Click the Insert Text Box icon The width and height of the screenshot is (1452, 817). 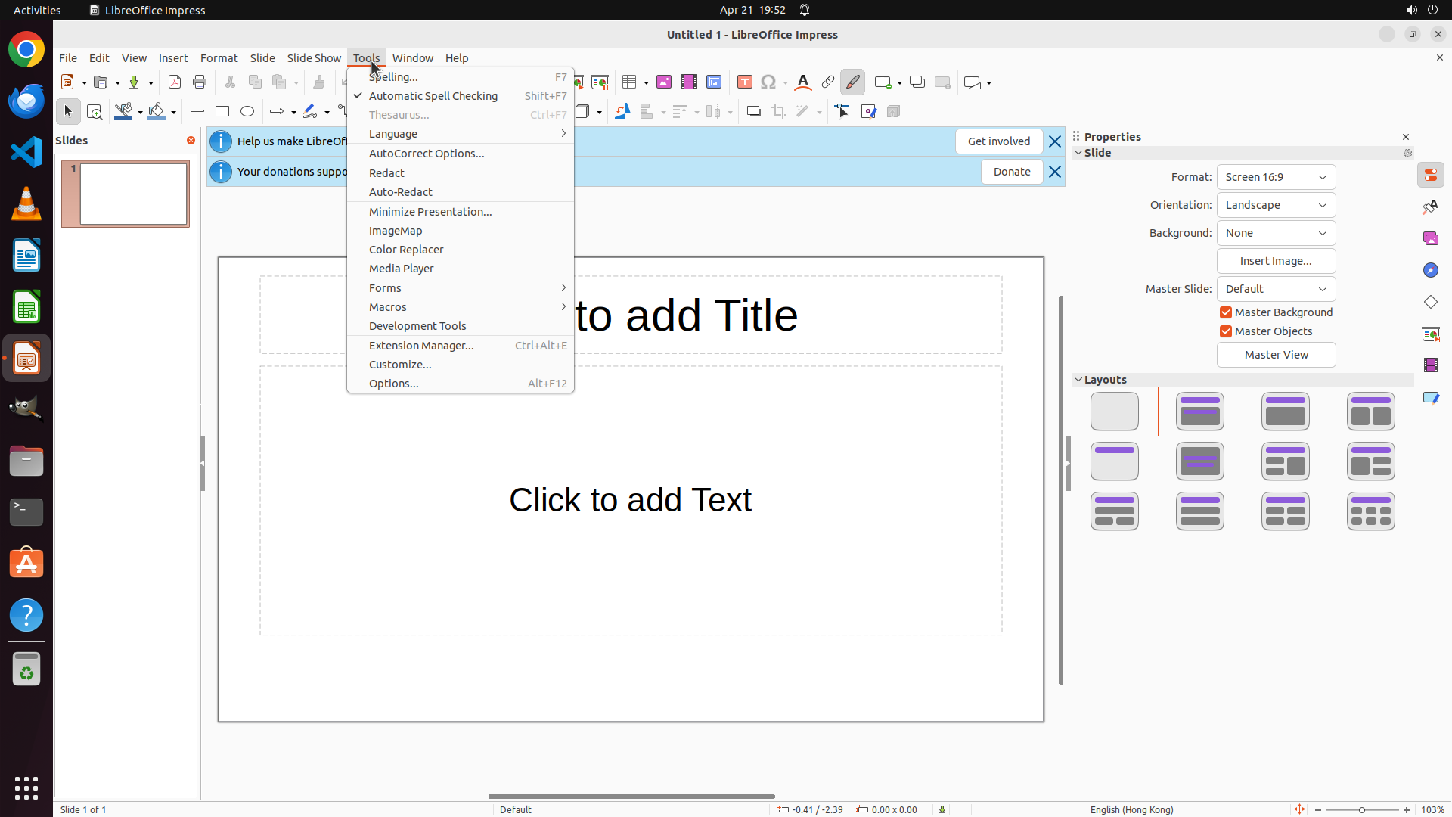(x=745, y=82)
